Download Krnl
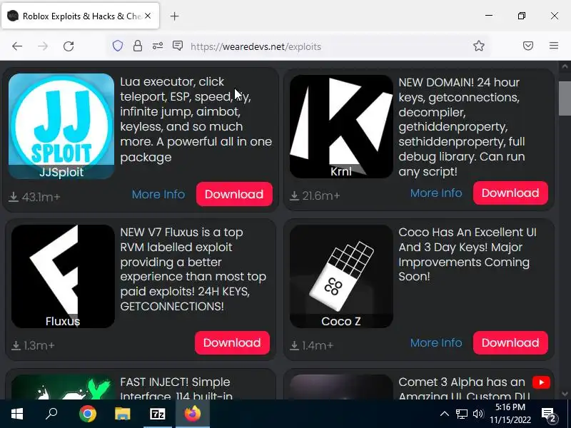Viewport: 571px width, 428px height. point(510,193)
